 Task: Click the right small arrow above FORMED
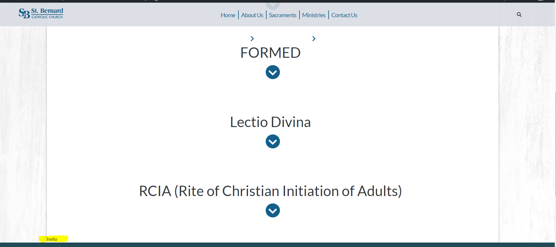(314, 39)
